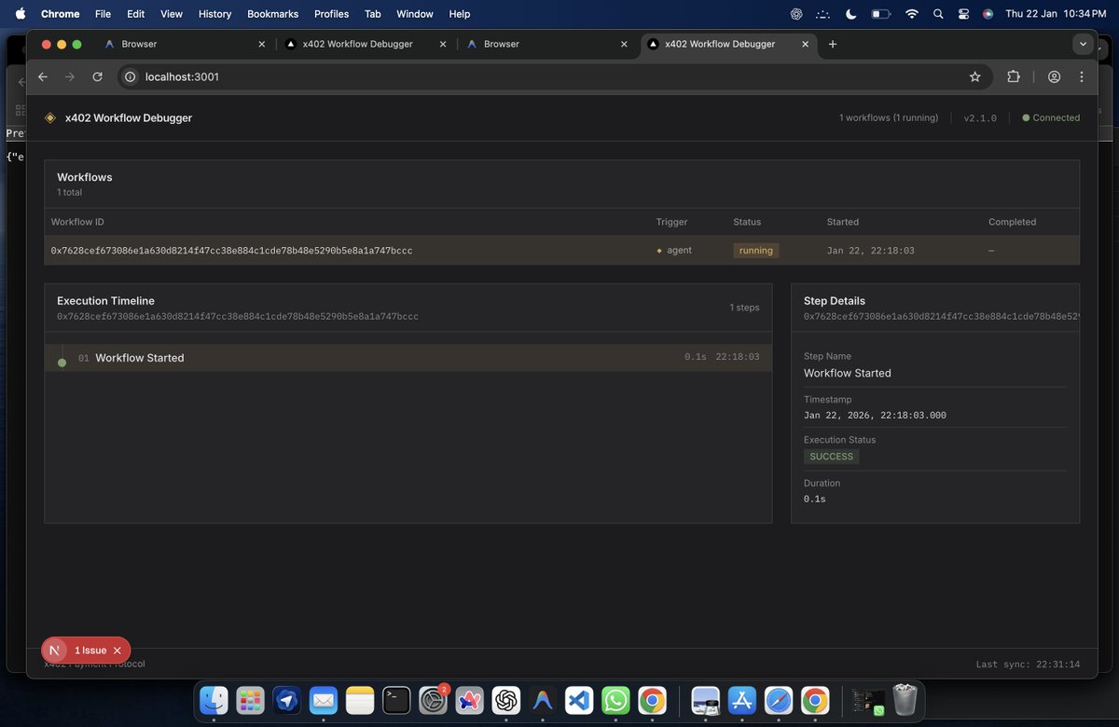Open Safari from the Dock
This screenshot has width=1119, height=727.
(779, 700)
